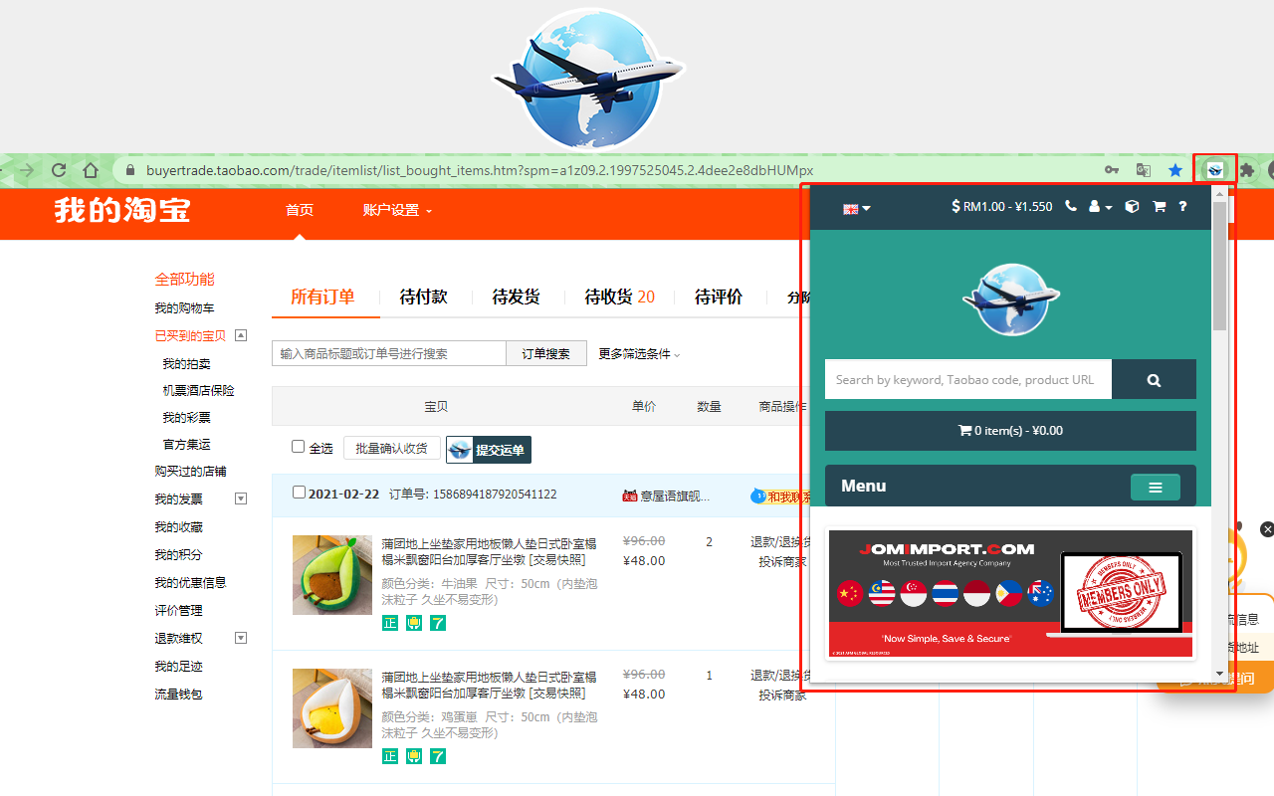1274x796 pixels.
Task: Click the 0 item(s) cart bar
Action: click(x=1010, y=431)
